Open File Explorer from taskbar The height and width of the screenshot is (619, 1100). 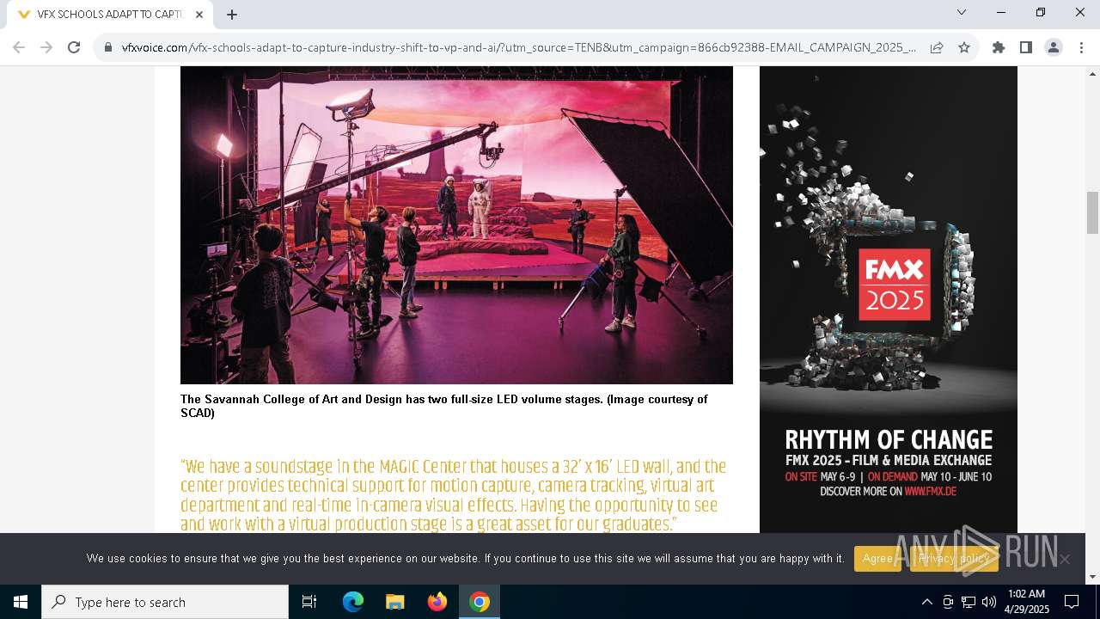(x=395, y=602)
